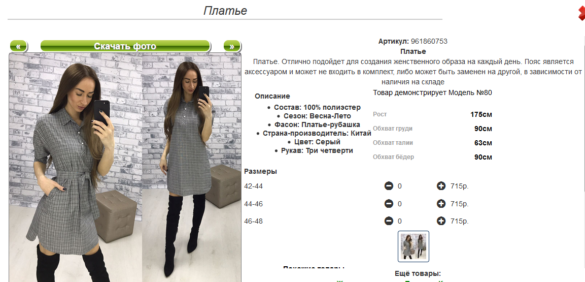Remove one item of size 46-48

point(389,221)
